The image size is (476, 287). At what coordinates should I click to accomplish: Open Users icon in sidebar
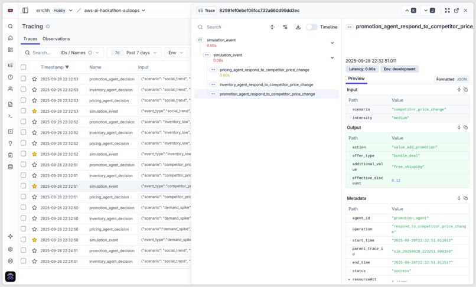(x=10, y=89)
